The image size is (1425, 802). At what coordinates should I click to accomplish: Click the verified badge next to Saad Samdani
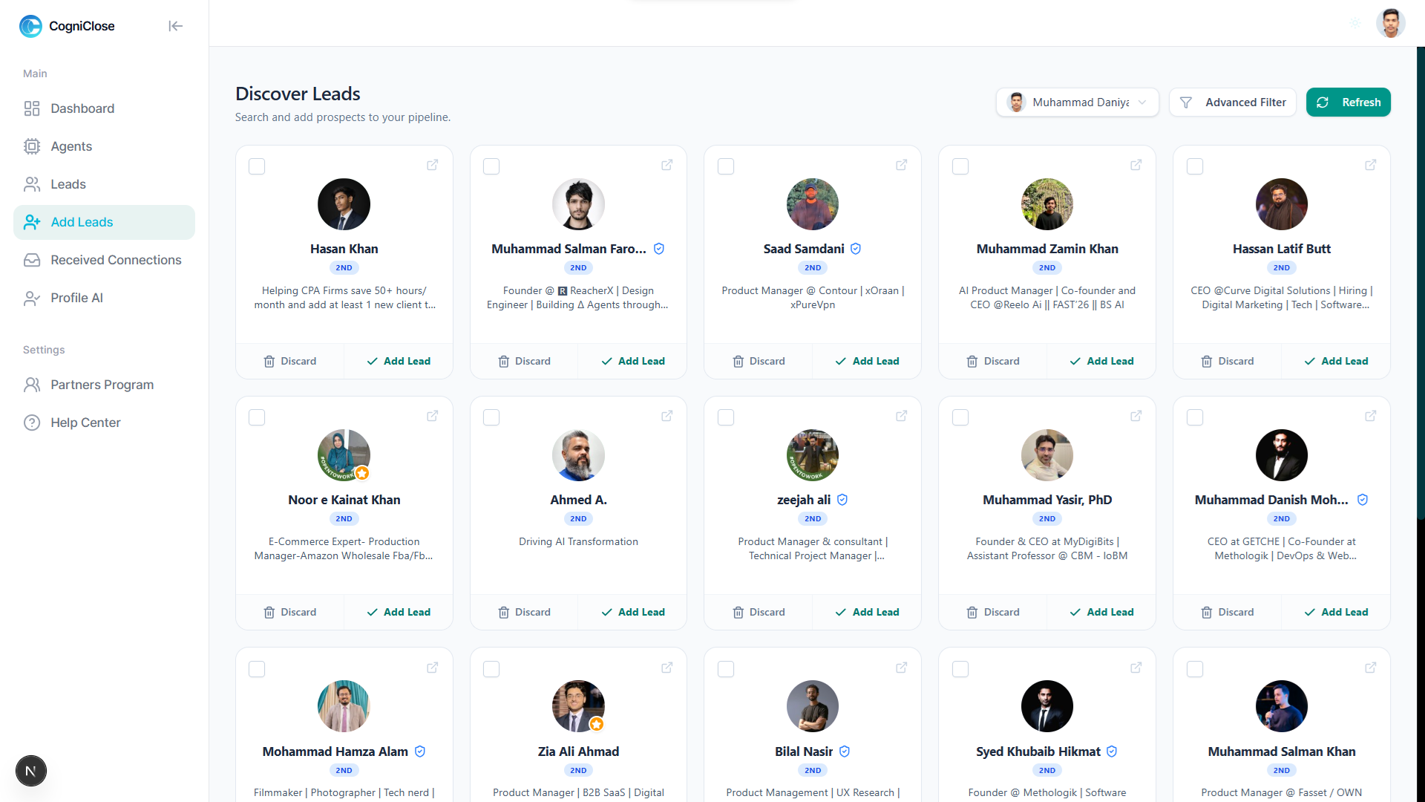[x=856, y=249]
